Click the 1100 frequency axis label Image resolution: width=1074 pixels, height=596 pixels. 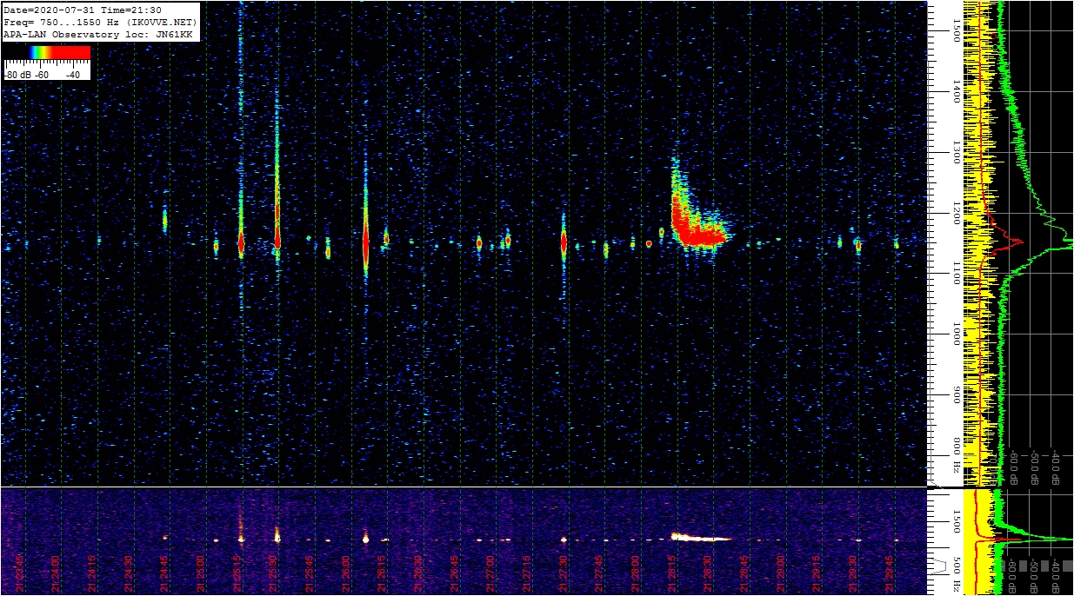(957, 275)
